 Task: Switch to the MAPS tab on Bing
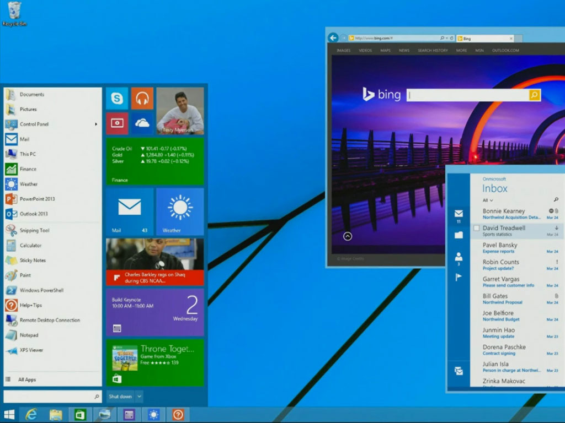(385, 50)
